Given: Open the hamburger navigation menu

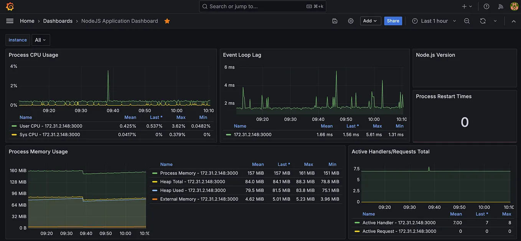Looking at the screenshot, I should [x=10, y=21].
